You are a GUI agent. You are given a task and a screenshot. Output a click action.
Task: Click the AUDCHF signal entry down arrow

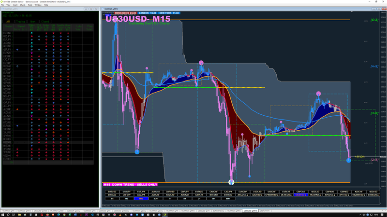[17, 109]
